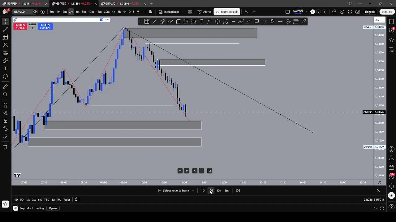Select the trend line tool in left sidebar
396x222 pixels.
tap(5, 29)
